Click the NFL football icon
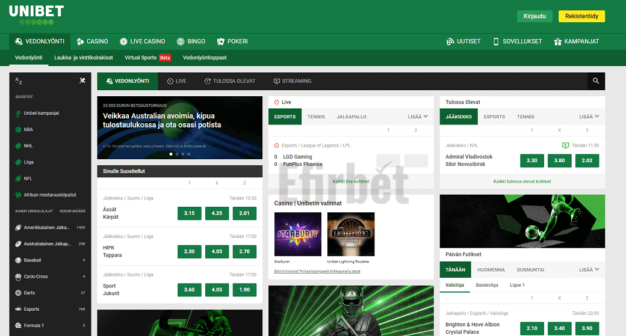The height and width of the screenshot is (336, 626). [18, 179]
